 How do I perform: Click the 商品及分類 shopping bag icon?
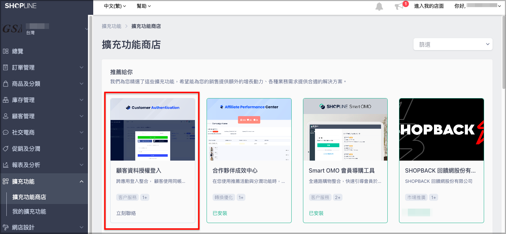point(6,84)
